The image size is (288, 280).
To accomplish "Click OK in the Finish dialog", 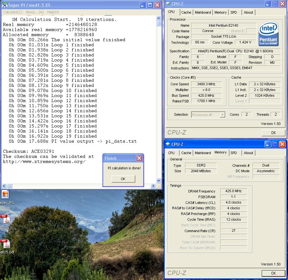I will [x=123, y=179].
